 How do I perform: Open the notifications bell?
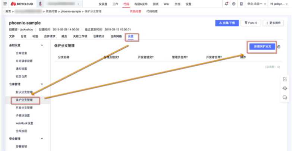[x=226, y=4]
